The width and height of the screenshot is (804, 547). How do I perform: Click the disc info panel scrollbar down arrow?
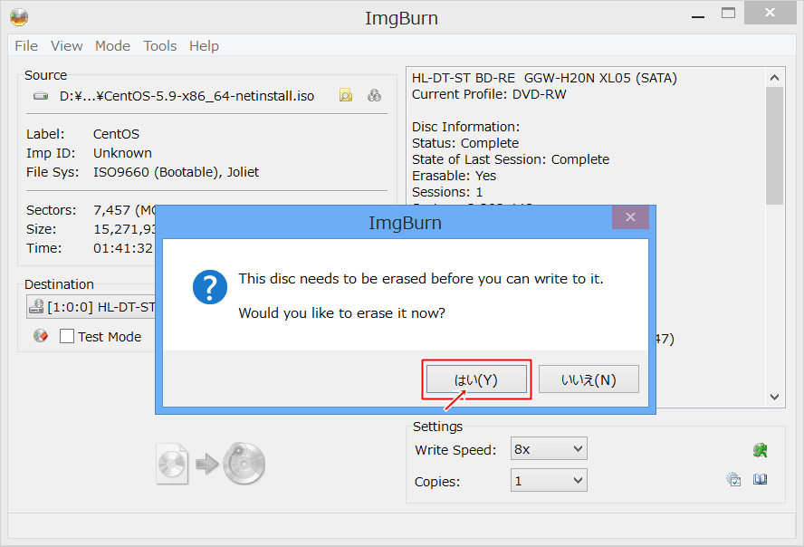(775, 397)
